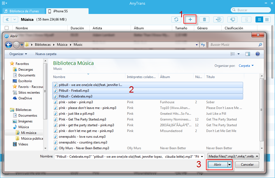Click the send to iTunes music icon
The width and height of the screenshot is (275, 178).
pos(218,19)
